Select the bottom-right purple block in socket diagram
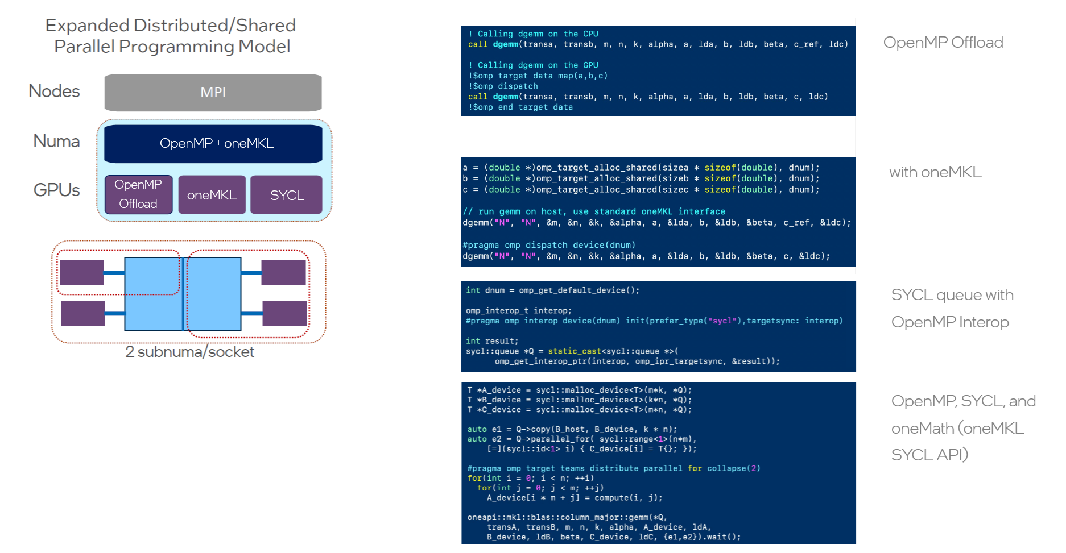This screenshot has height=553, width=1066. (x=284, y=314)
